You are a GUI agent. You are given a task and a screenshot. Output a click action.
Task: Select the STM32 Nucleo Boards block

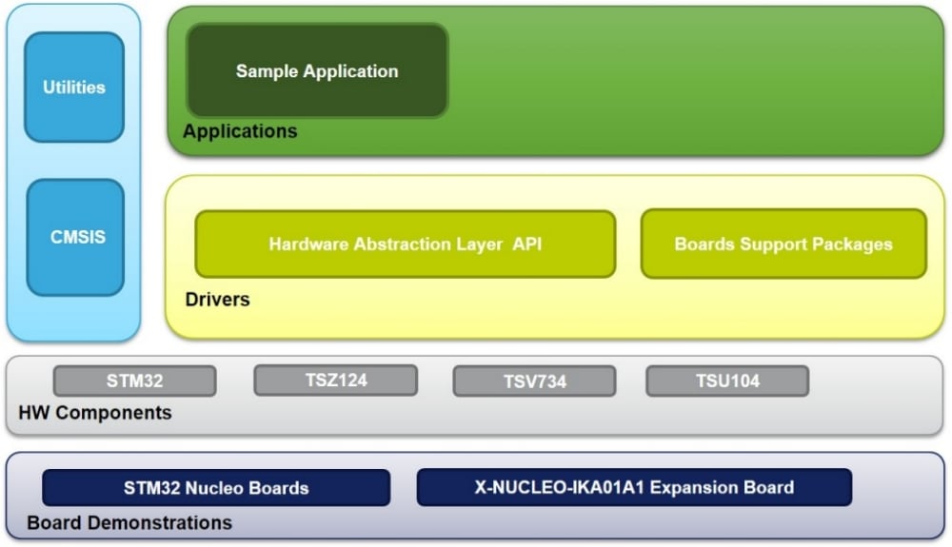pos(216,488)
